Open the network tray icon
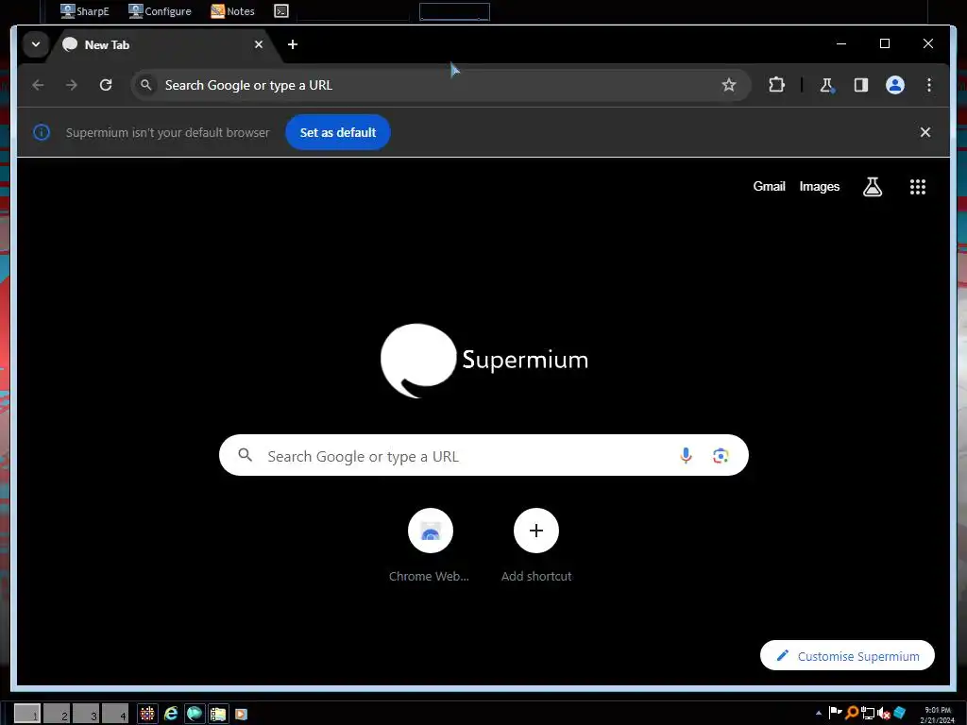 pos(868,713)
